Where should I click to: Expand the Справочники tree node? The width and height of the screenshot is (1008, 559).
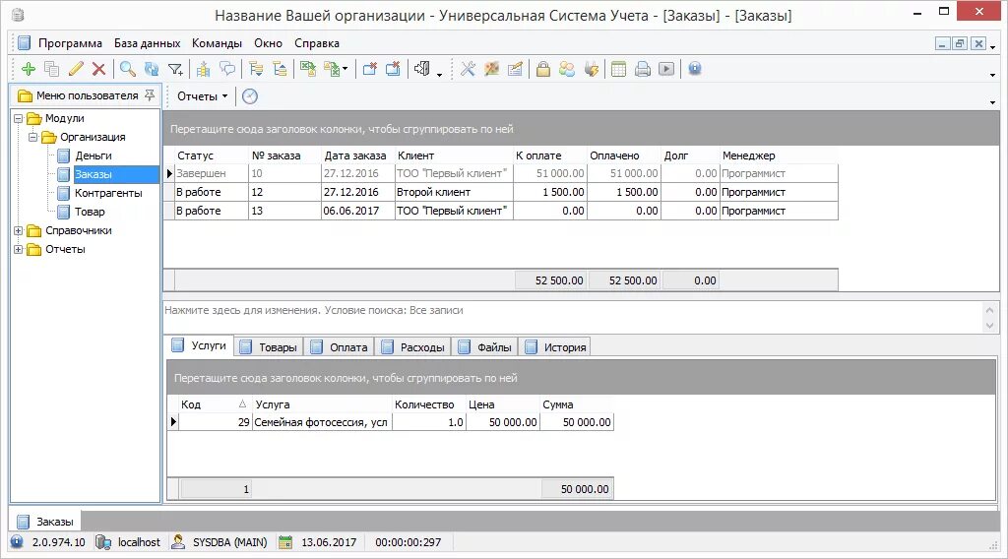pos(18,230)
